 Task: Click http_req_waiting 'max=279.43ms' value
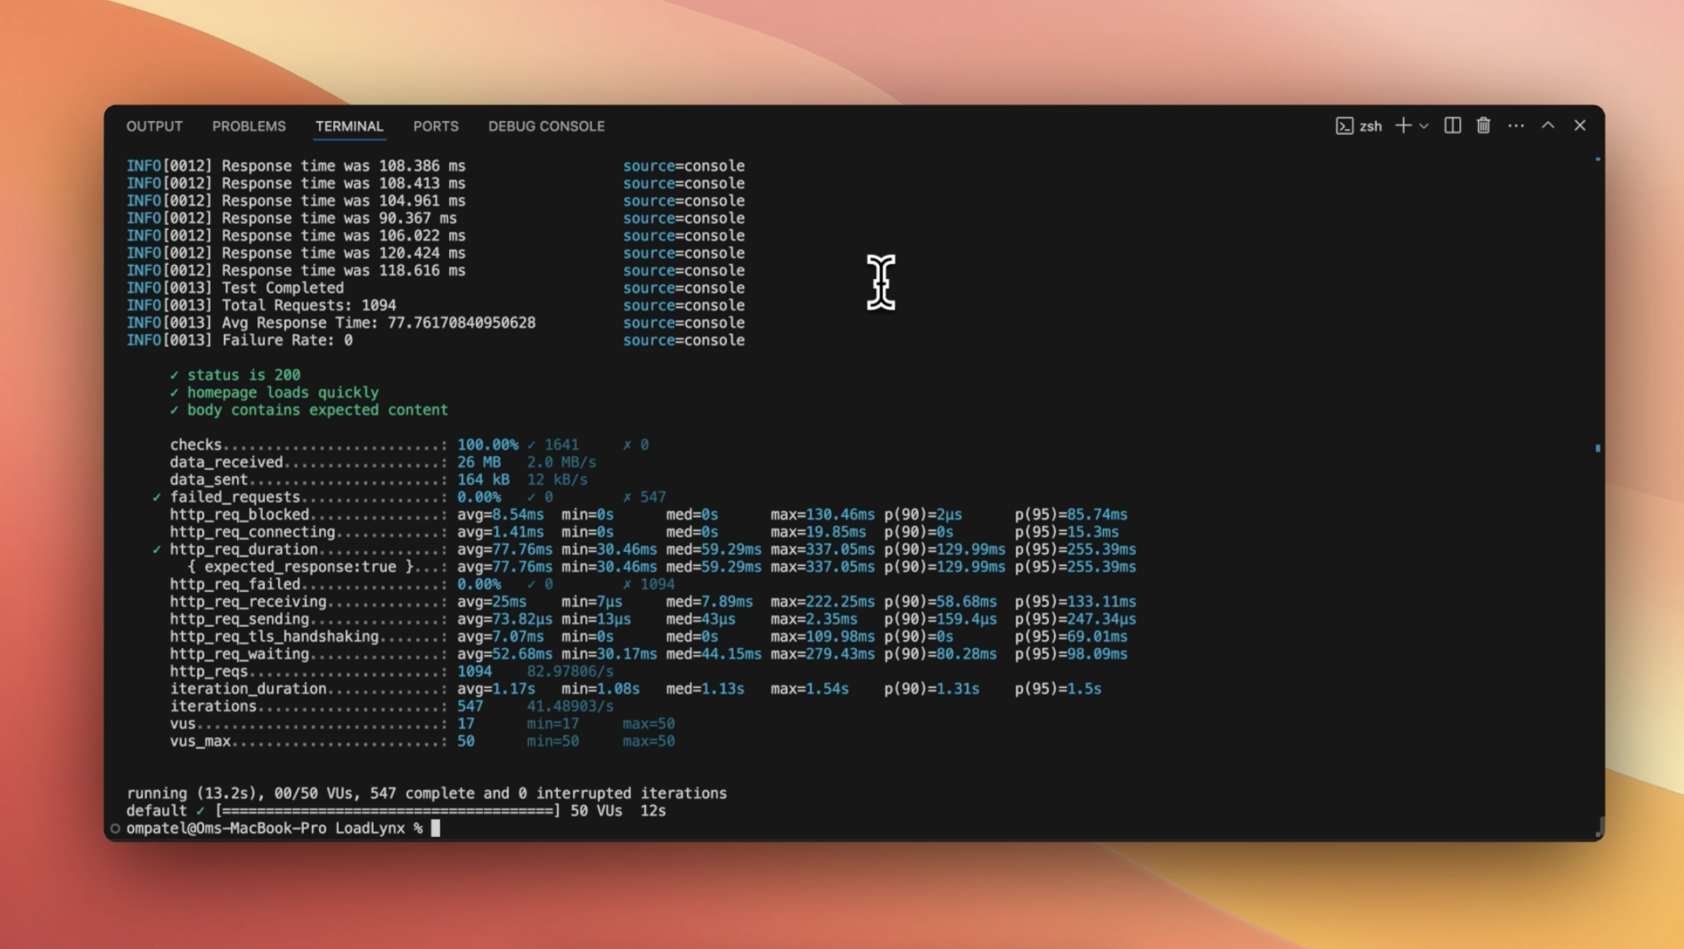[x=823, y=654]
